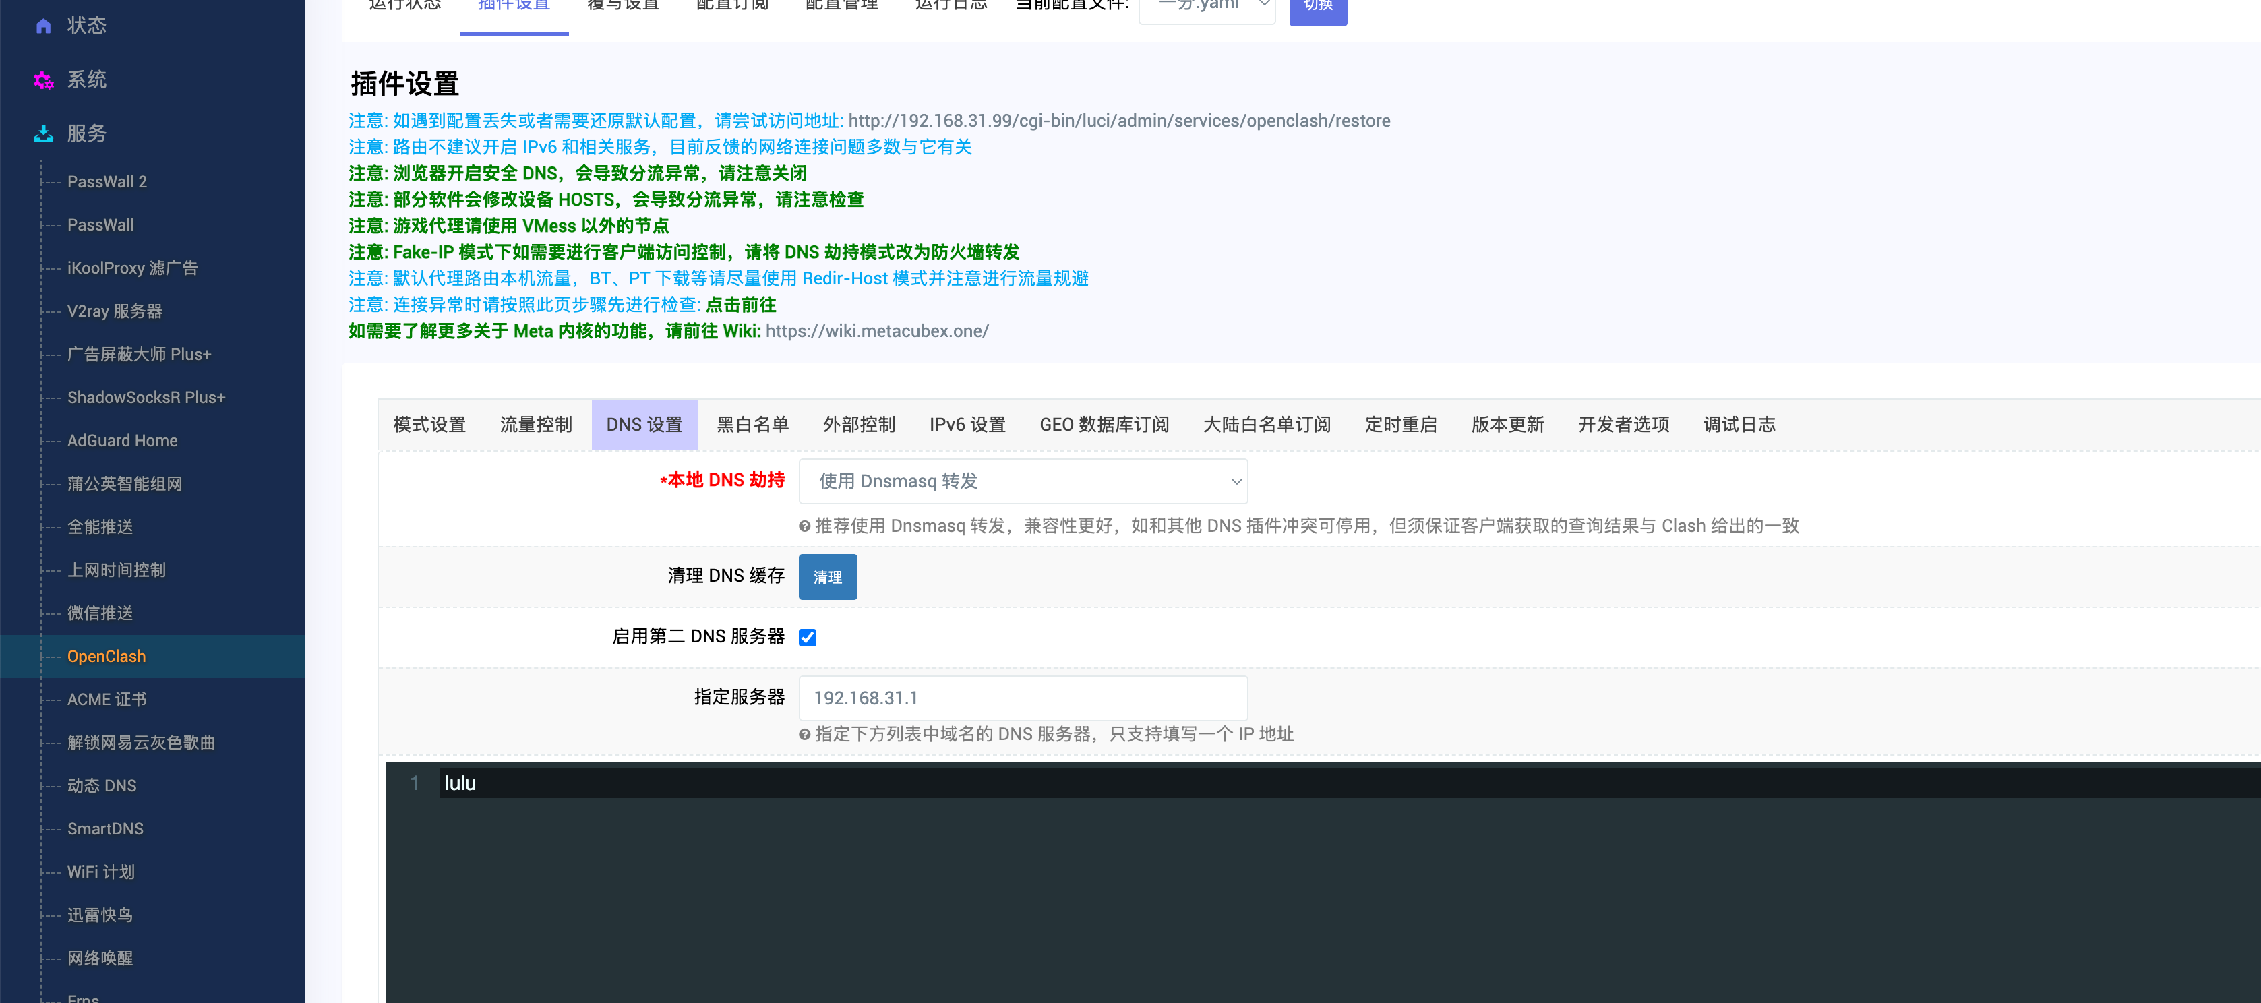Open the GEO 数据库订阅 tab

(x=1104, y=425)
